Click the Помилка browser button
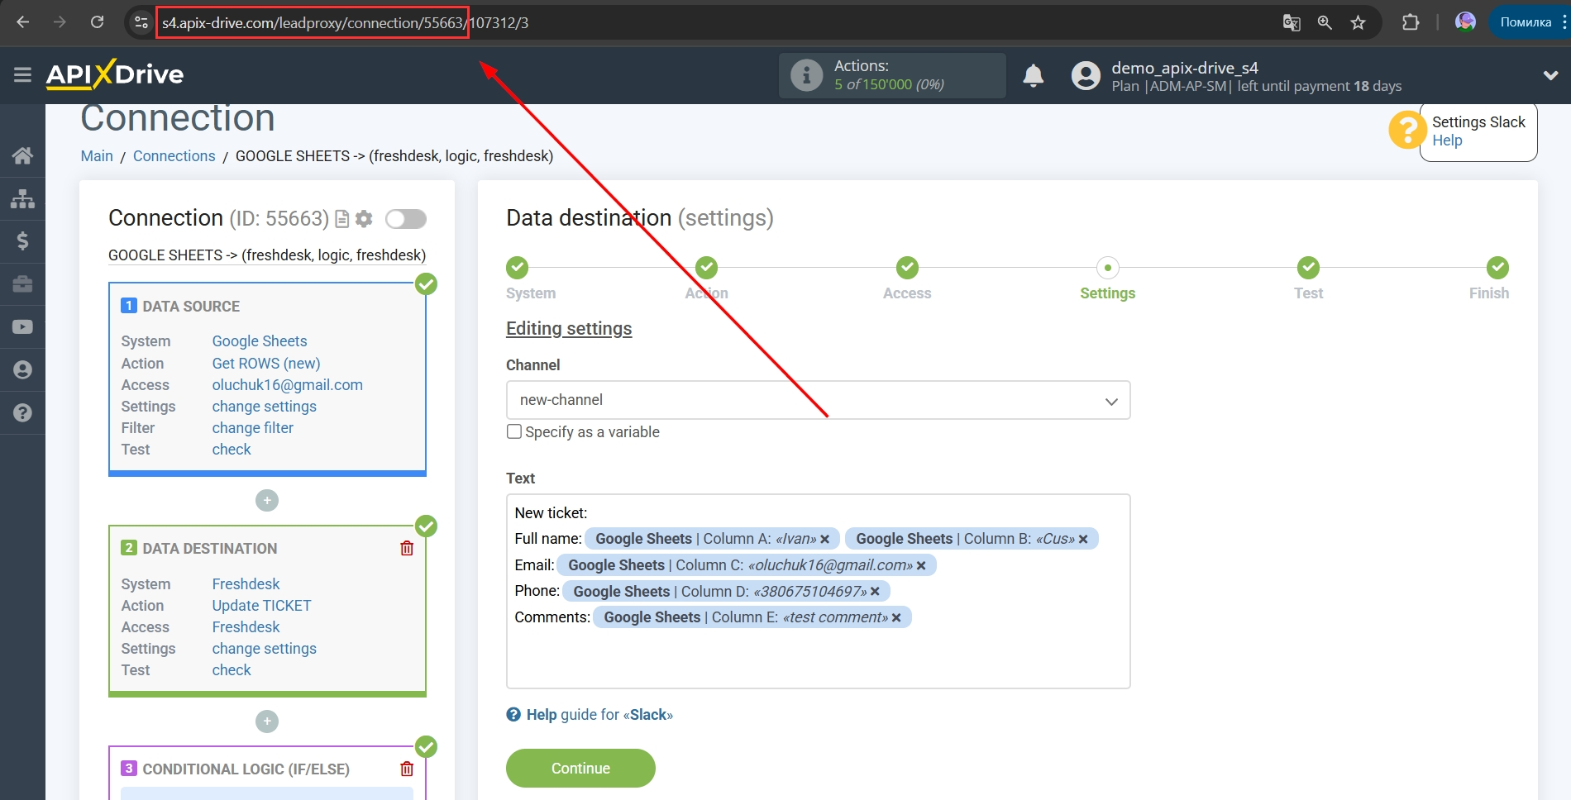This screenshot has height=800, width=1571. coord(1528,22)
